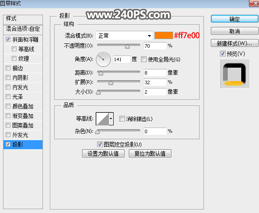
Task: Enable the 内发光 inner glow checkbox
Action: tap(8, 87)
